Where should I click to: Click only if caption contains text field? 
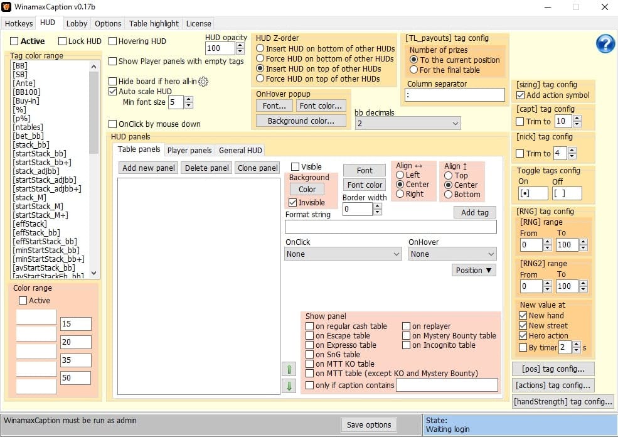(x=447, y=386)
